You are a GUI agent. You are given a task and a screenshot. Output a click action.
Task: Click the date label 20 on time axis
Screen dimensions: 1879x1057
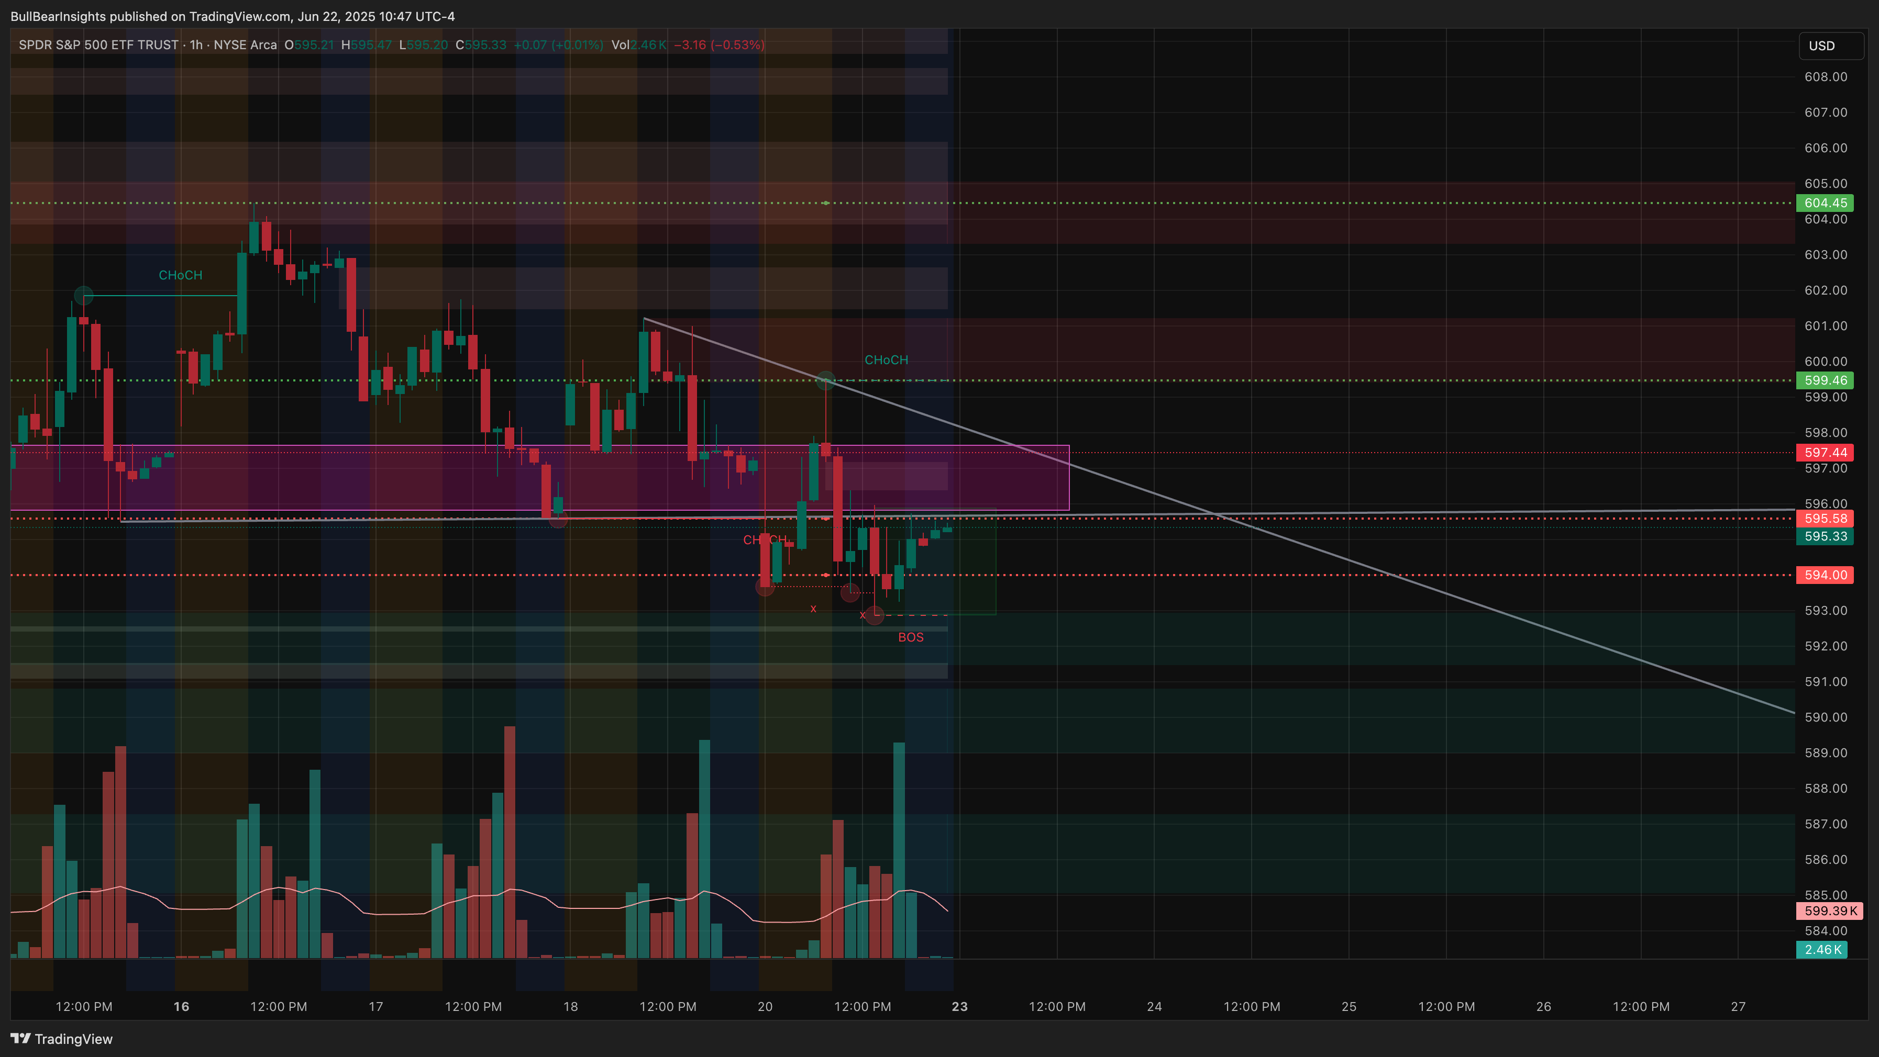click(765, 1007)
